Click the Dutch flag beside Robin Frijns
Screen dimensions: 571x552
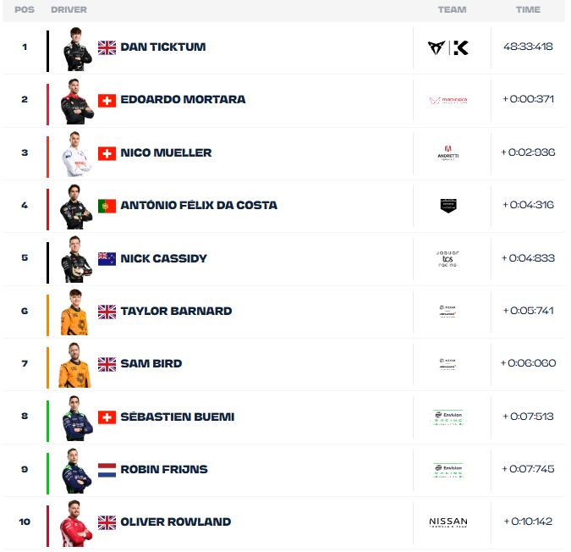click(x=107, y=469)
